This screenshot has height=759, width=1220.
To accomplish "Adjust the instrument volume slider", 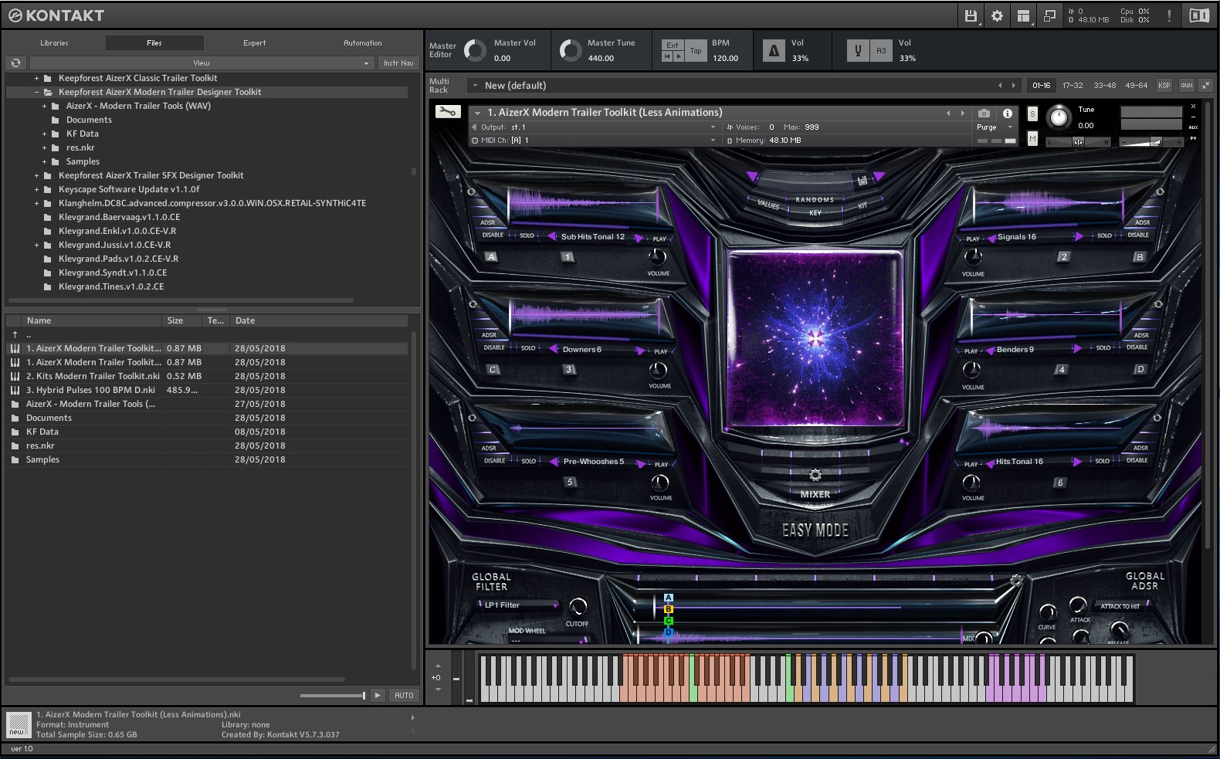I will pos(1151,142).
